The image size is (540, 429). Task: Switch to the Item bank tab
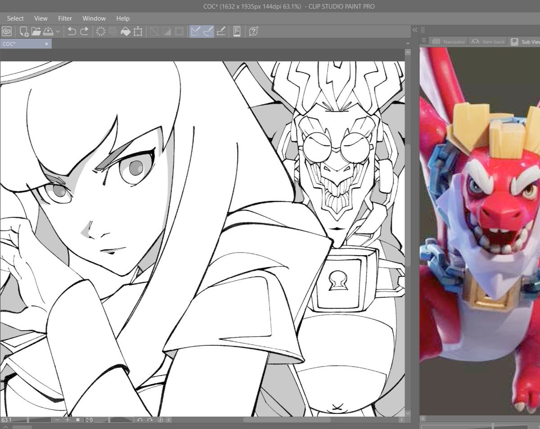488,42
